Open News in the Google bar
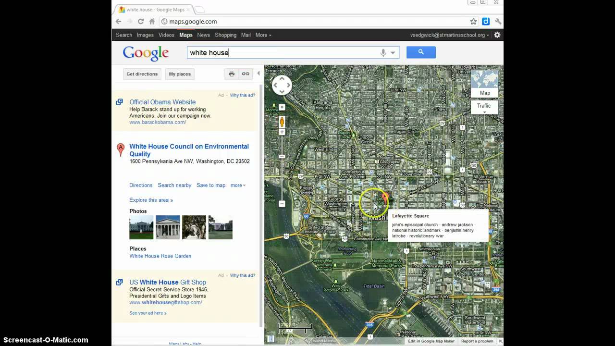The height and width of the screenshot is (346, 615). (203, 35)
